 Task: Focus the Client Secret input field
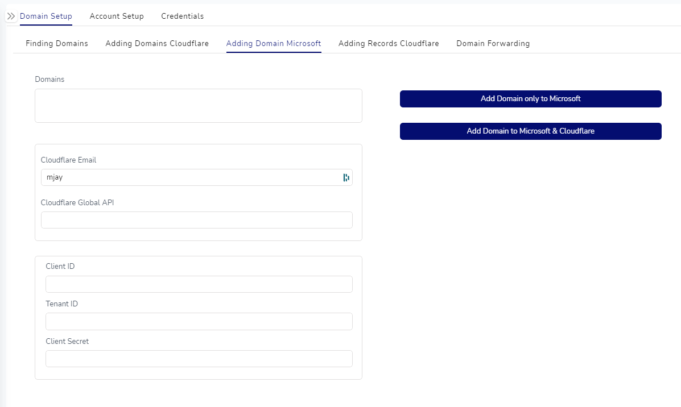pos(199,359)
